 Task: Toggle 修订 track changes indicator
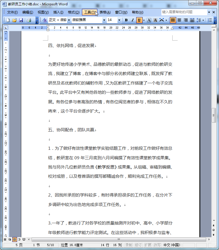click(x=138, y=245)
